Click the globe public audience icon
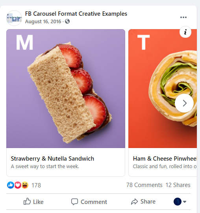This screenshot has width=200, height=213. 67,21
